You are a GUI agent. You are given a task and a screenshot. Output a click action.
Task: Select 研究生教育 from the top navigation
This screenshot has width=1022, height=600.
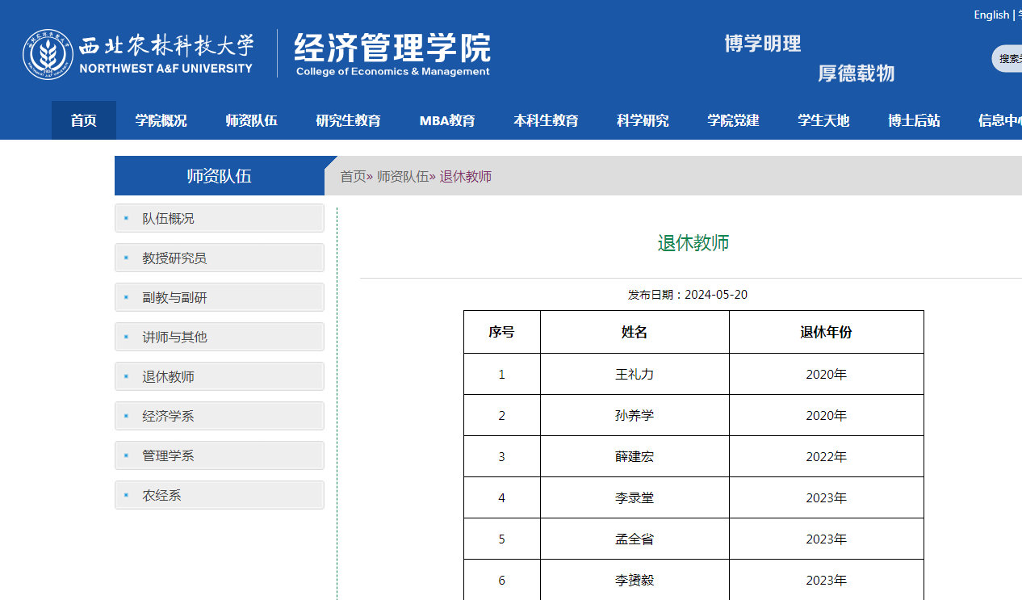coord(349,120)
